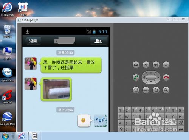Click the emulator back arrow button
This screenshot has width=189, height=140.
click(x=156, y=90)
